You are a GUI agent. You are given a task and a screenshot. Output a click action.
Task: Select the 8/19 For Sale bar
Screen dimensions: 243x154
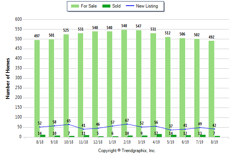(212, 89)
